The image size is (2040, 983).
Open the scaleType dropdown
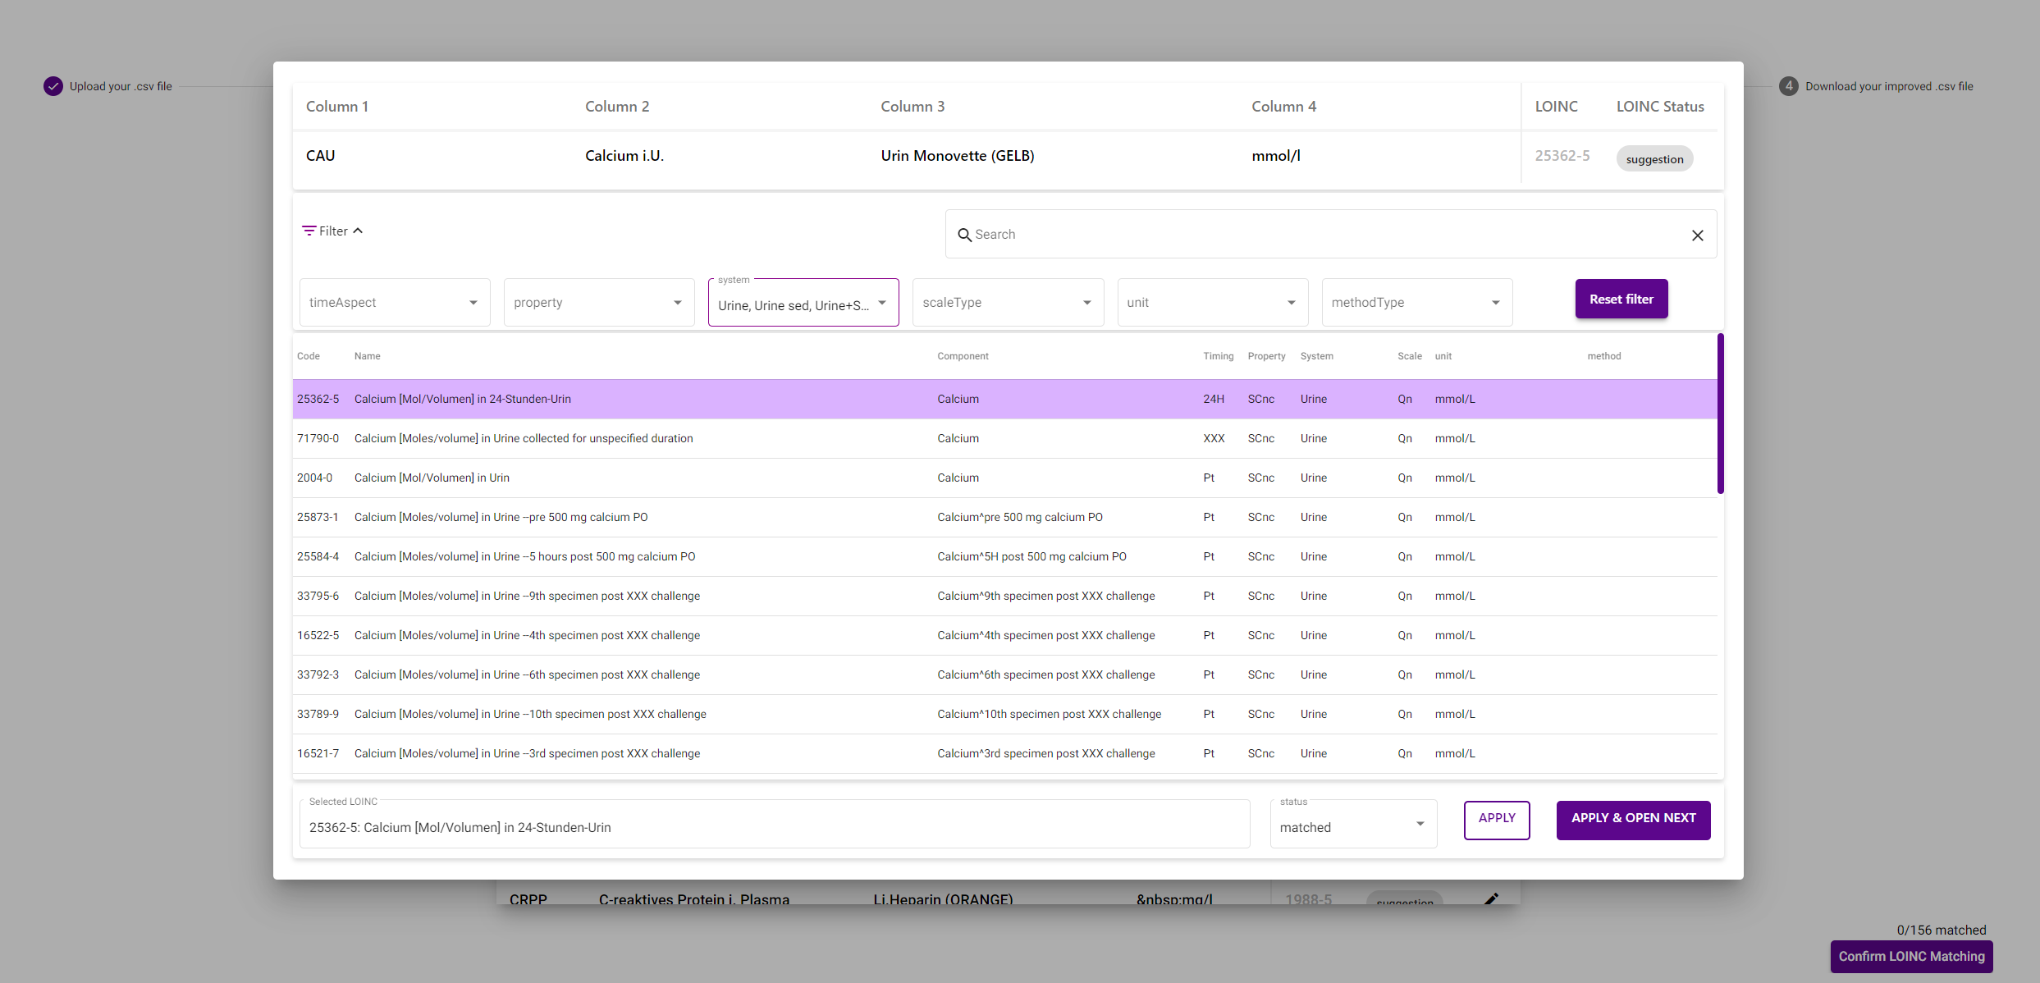coord(1007,303)
